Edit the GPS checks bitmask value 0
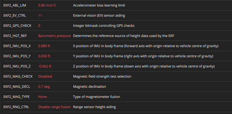This screenshot has width=232, height=114. click(x=39, y=26)
